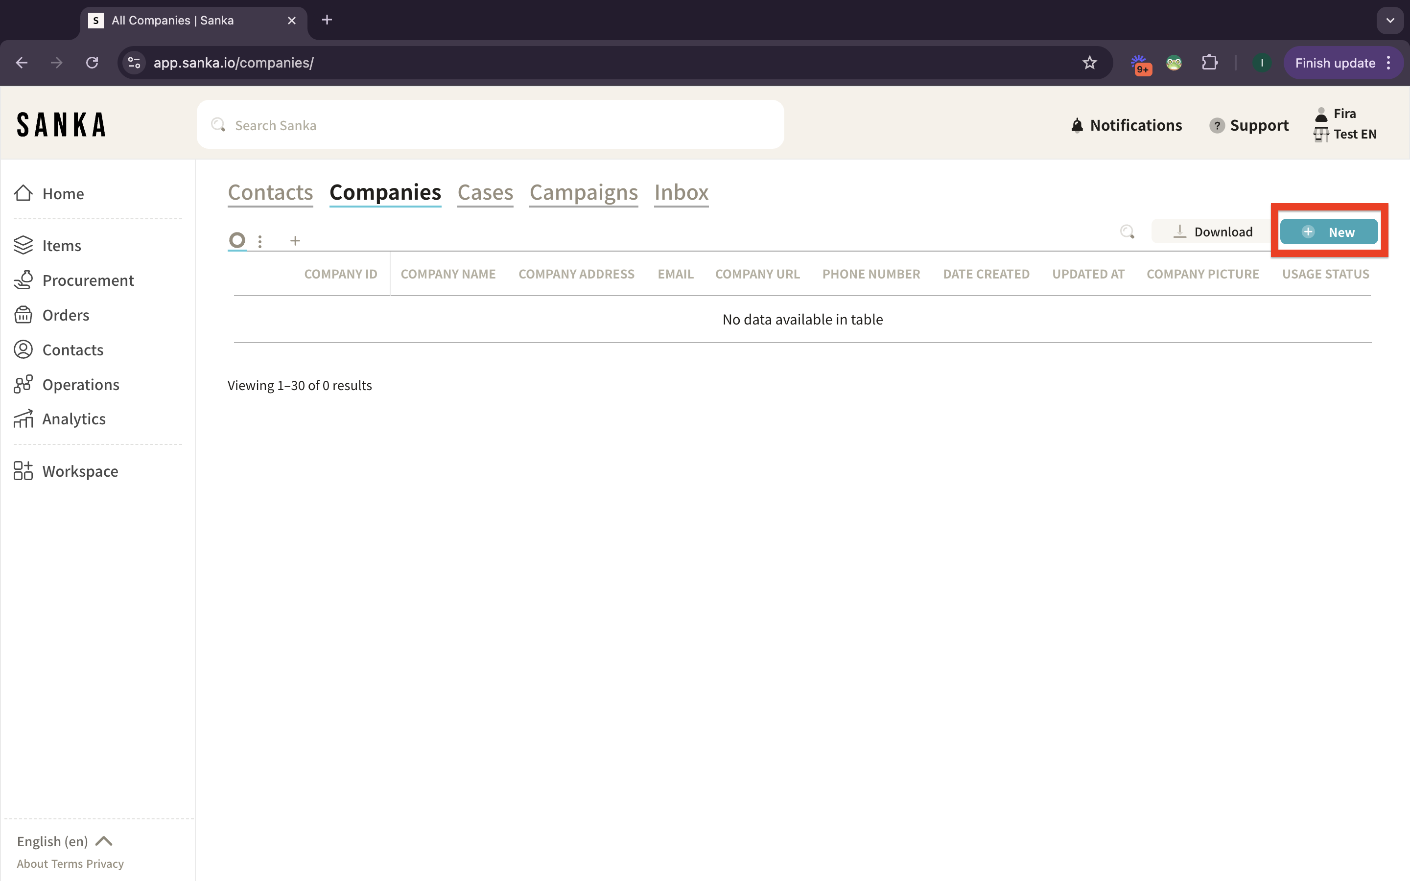Open Analytics chart icon in the sidebar
The height and width of the screenshot is (881, 1410).
click(x=23, y=419)
